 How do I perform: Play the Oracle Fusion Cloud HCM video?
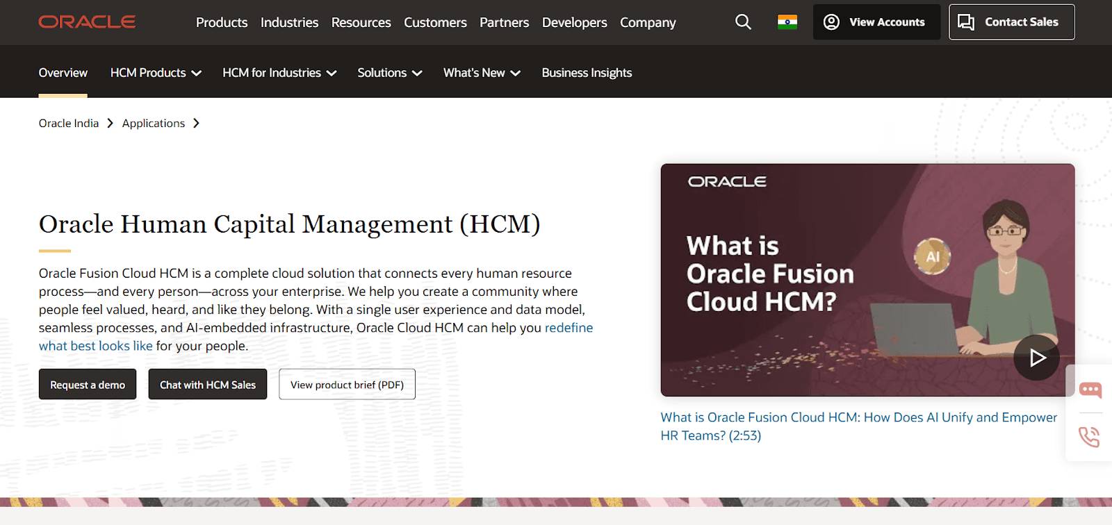pyautogui.click(x=1036, y=358)
